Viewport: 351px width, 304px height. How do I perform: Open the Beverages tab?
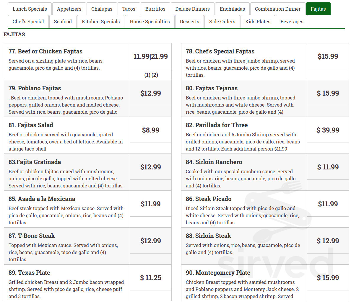click(x=292, y=21)
